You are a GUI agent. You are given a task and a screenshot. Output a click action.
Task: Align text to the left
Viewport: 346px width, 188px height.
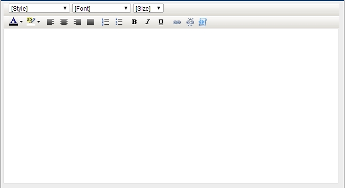(51, 22)
